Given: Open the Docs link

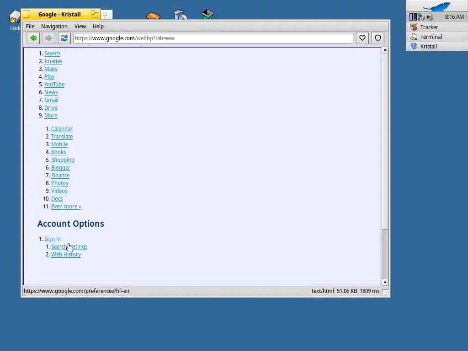Looking at the screenshot, I should (57, 198).
